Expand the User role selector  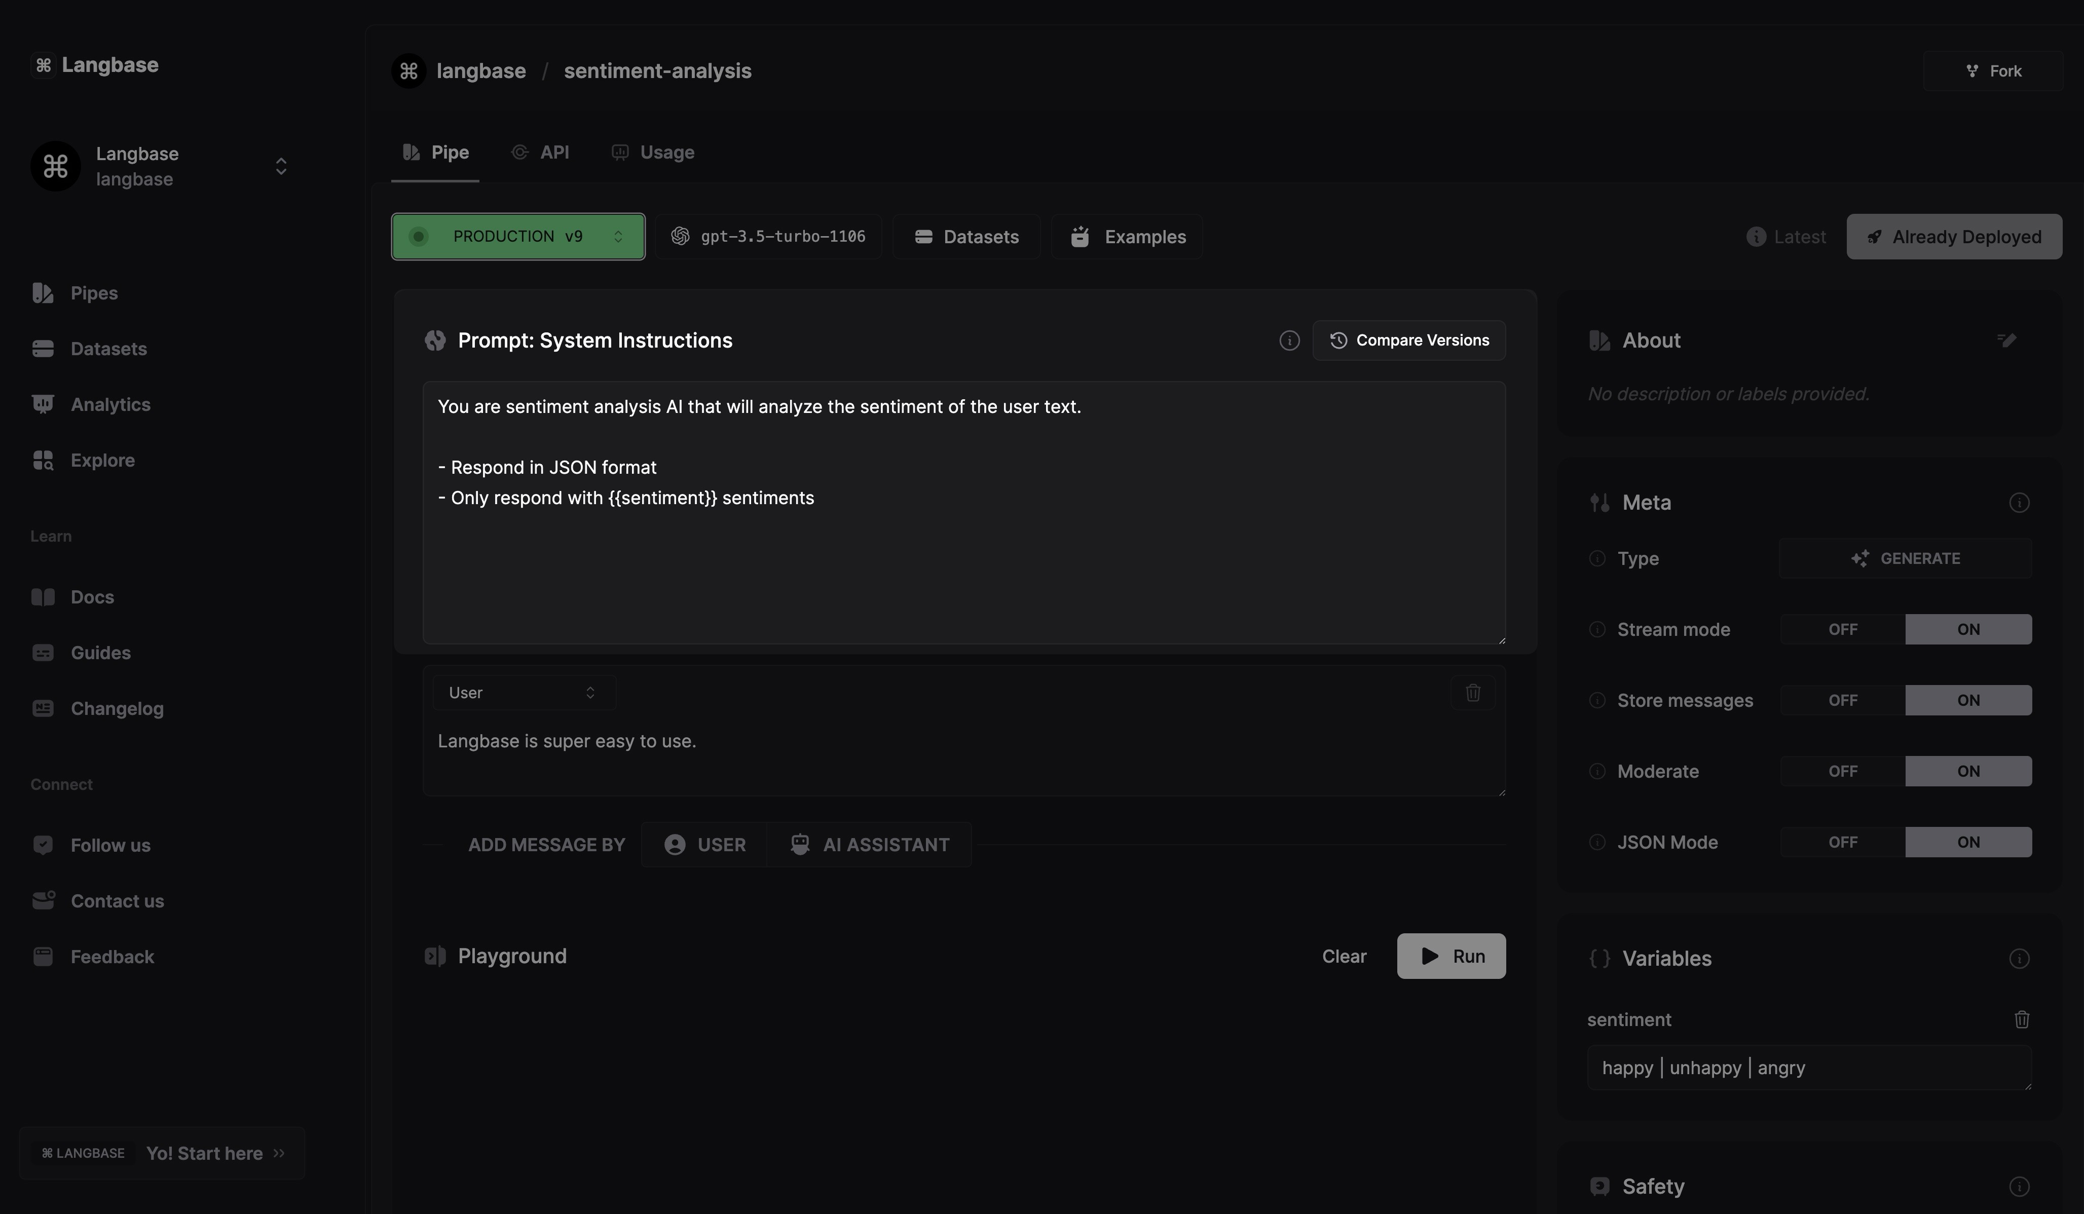[524, 693]
